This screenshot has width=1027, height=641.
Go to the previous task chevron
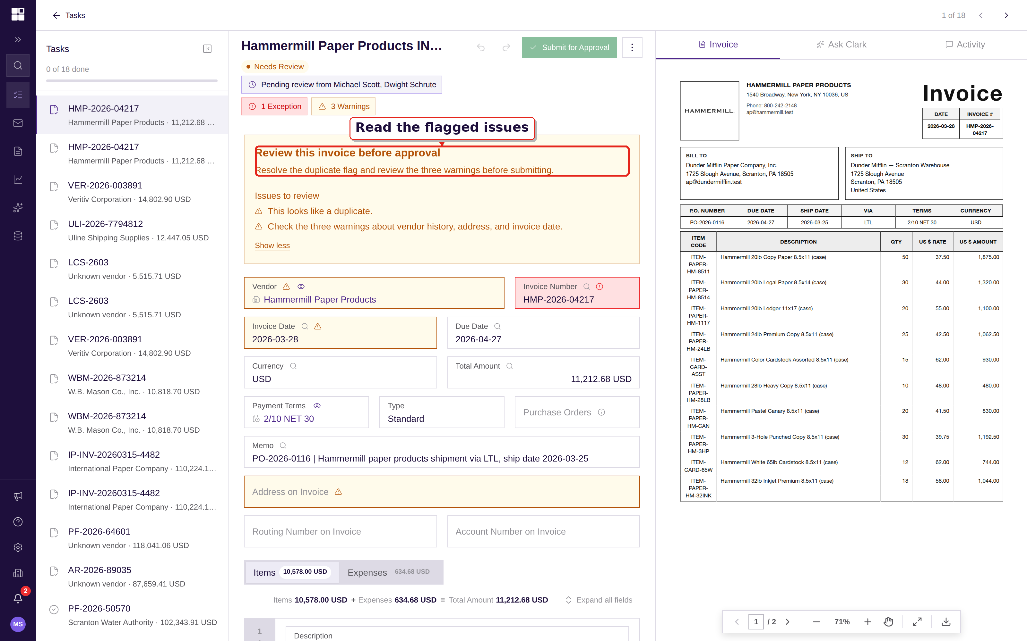coord(981,15)
